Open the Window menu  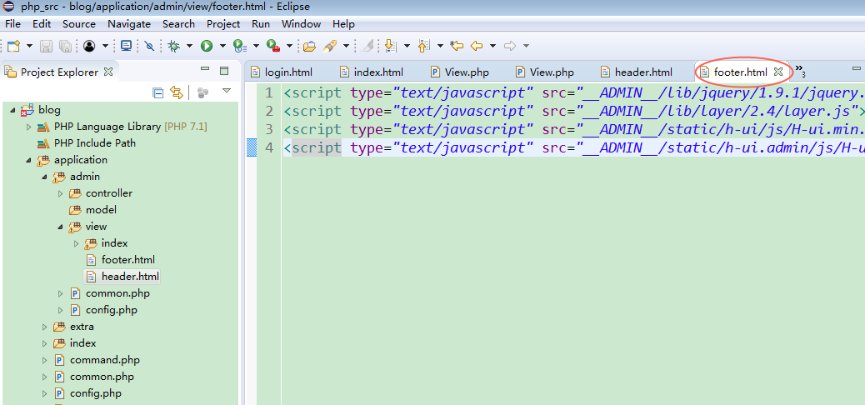[x=301, y=23]
